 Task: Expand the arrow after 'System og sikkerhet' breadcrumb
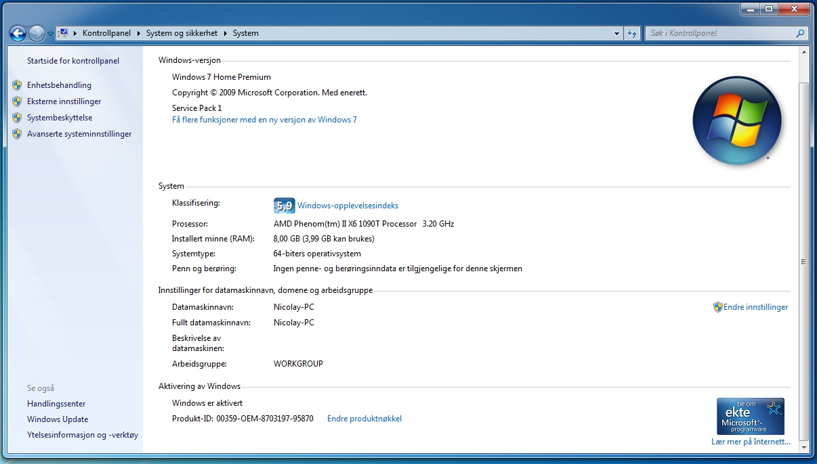pyautogui.click(x=226, y=33)
